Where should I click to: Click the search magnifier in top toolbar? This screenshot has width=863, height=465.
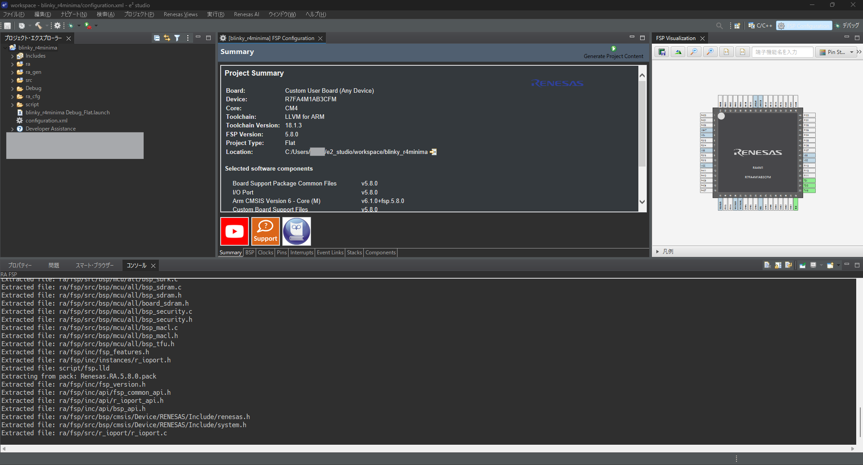point(719,26)
